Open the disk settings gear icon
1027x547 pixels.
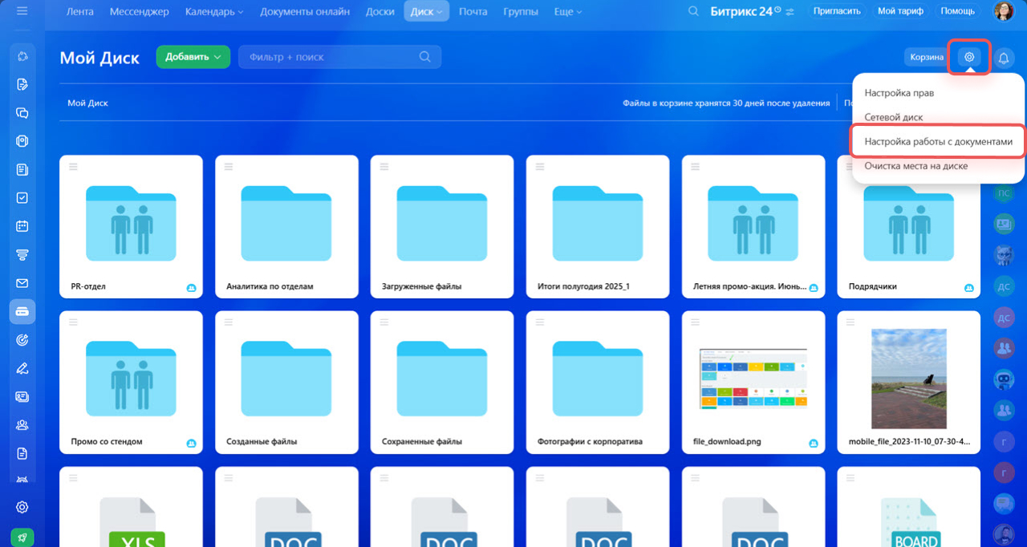(969, 57)
